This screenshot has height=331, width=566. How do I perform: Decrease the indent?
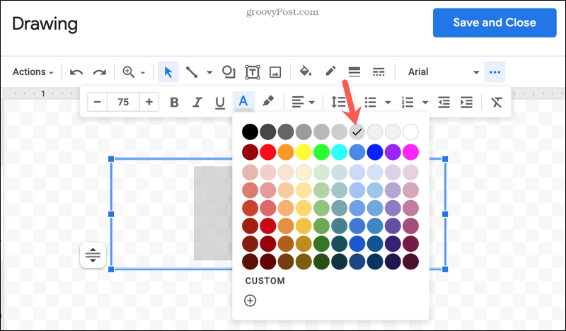click(444, 102)
